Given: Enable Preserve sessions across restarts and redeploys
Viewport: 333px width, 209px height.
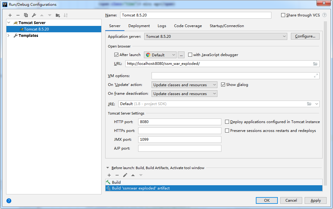Looking at the screenshot, I should pos(227,131).
